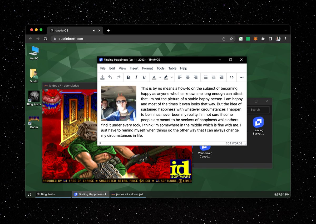This screenshot has height=224, width=316.
Task: Open the text color dropdown arrow
Action: click(160, 77)
